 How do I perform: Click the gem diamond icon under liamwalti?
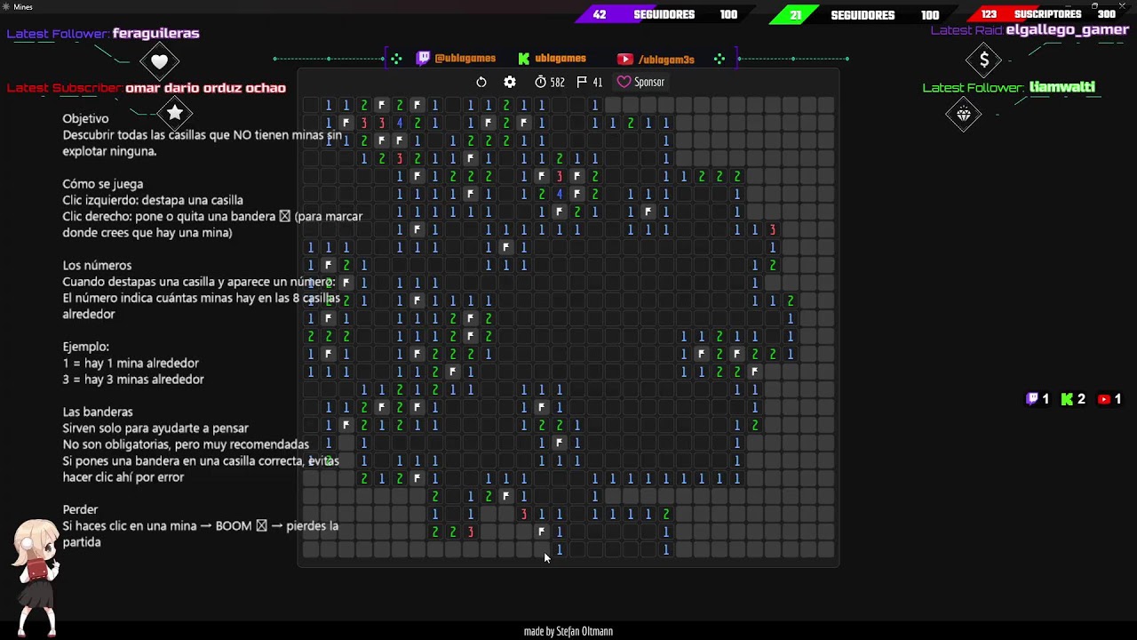pos(964,115)
